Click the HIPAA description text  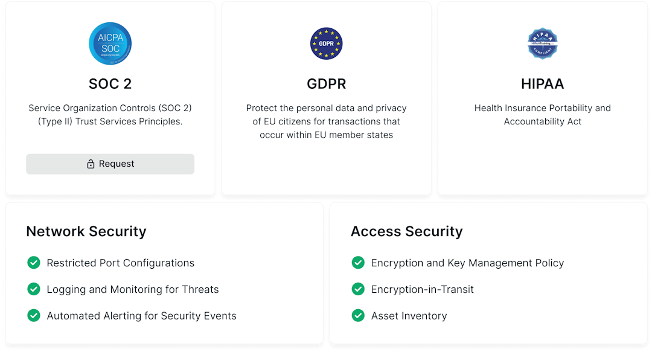click(x=542, y=115)
